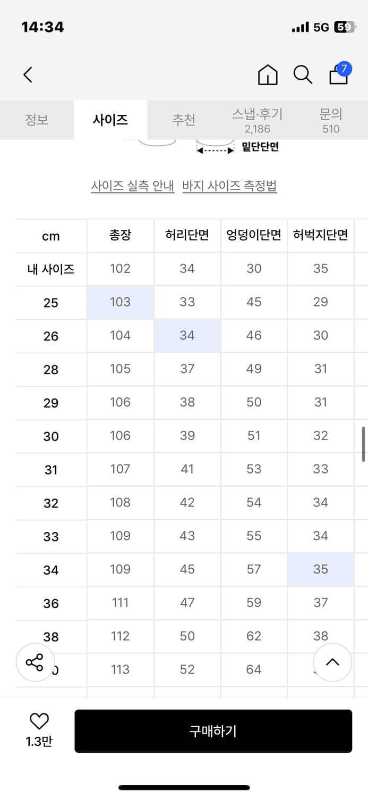The image size is (368, 798).
Task: Select the highlighted 총장 value 103
Action: pos(120,302)
